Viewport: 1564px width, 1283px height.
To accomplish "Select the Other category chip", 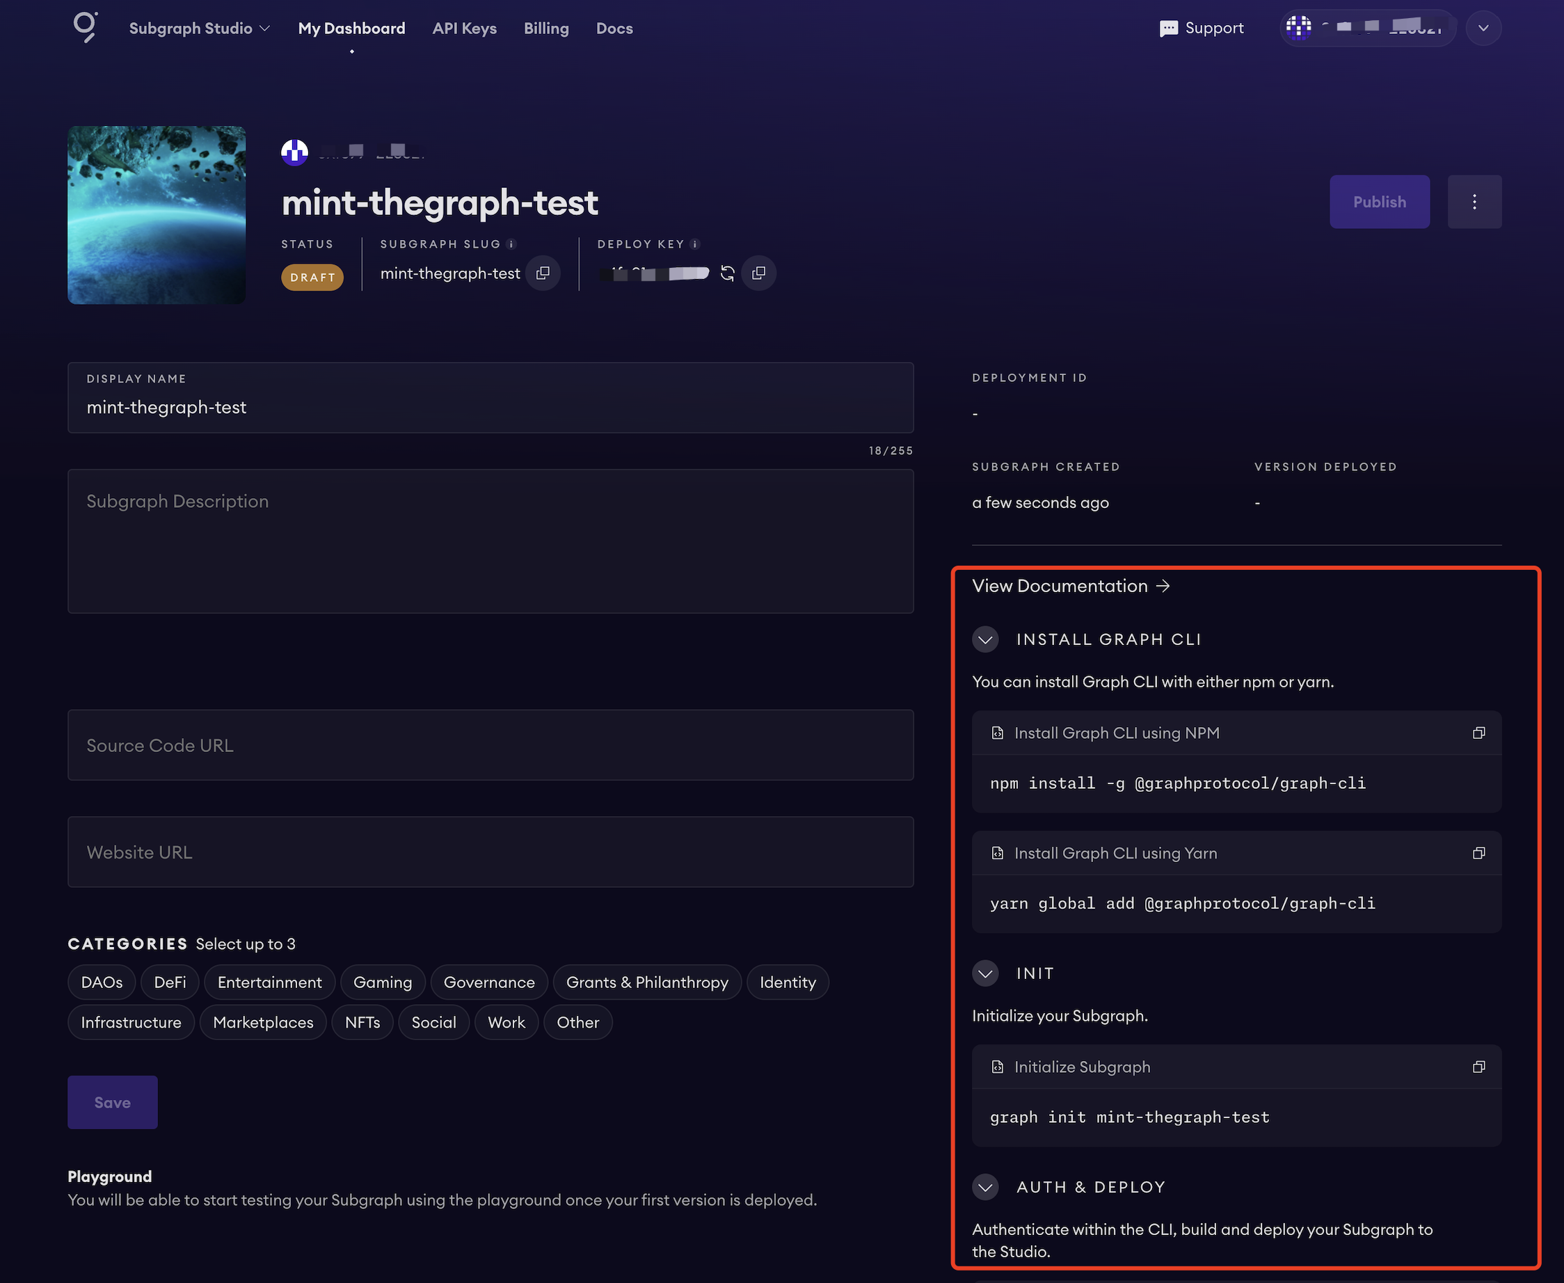I will click(578, 1022).
